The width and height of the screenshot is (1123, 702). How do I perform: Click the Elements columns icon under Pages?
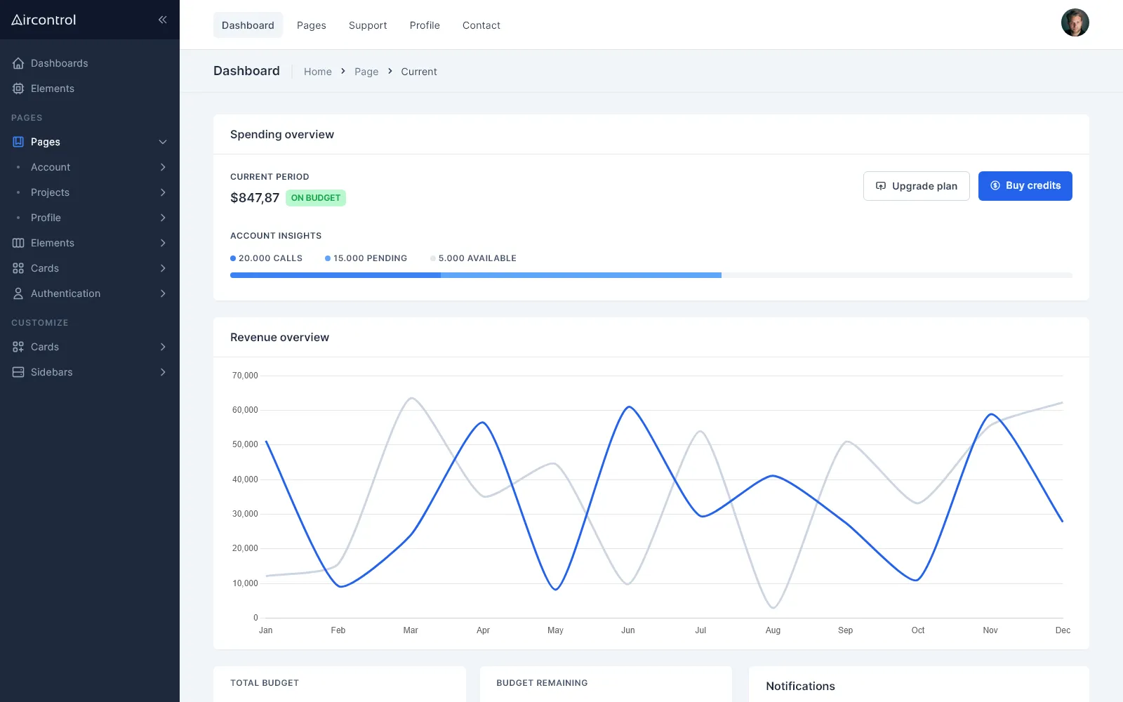coord(18,243)
